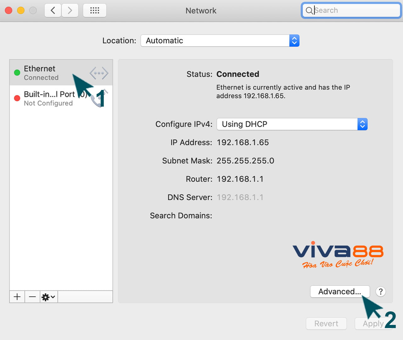Click the help question mark icon
Screen dimensions: 403x340
pyautogui.click(x=381, y=292)
